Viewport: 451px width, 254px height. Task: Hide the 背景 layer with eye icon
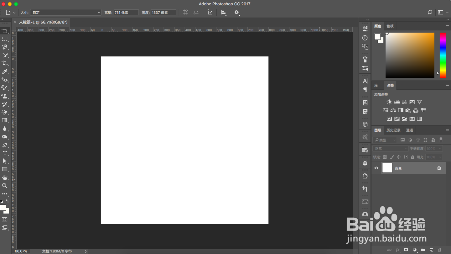[376, 168]
